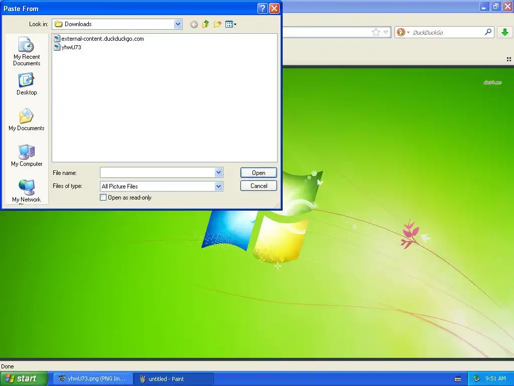
Task: Select the external-content.duckduckgo.com file
Action: [x=99, y=38]
